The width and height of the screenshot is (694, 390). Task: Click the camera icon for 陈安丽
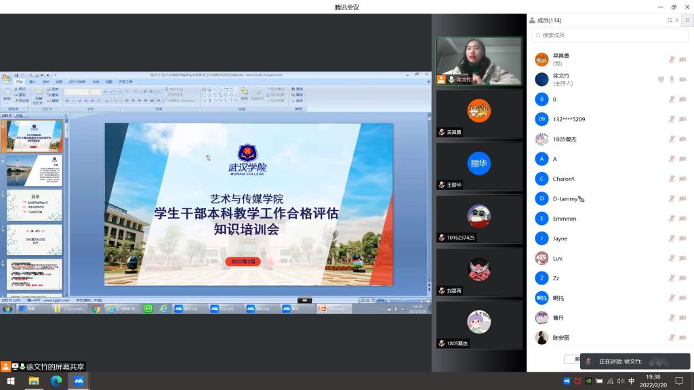683,337
